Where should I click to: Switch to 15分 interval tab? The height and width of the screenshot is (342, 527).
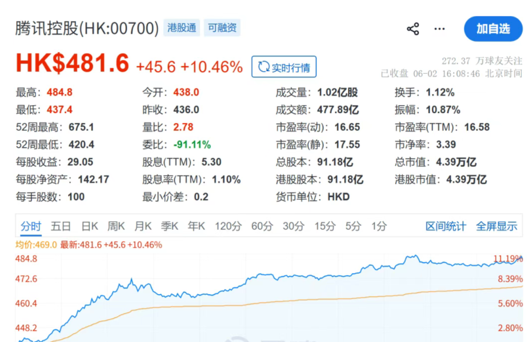click(x=324, y=226)
